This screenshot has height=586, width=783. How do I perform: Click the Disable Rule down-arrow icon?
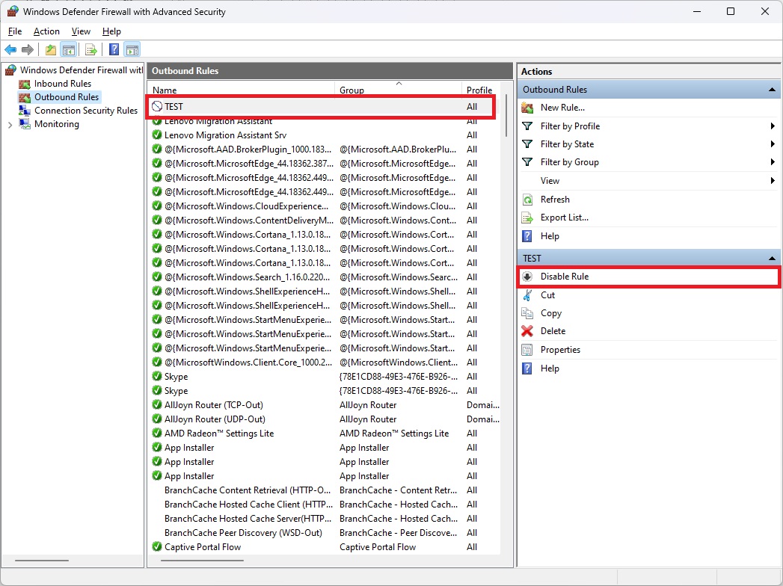click(x=527, y=277)
